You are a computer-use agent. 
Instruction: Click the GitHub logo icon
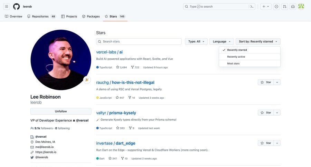point(17,7)
